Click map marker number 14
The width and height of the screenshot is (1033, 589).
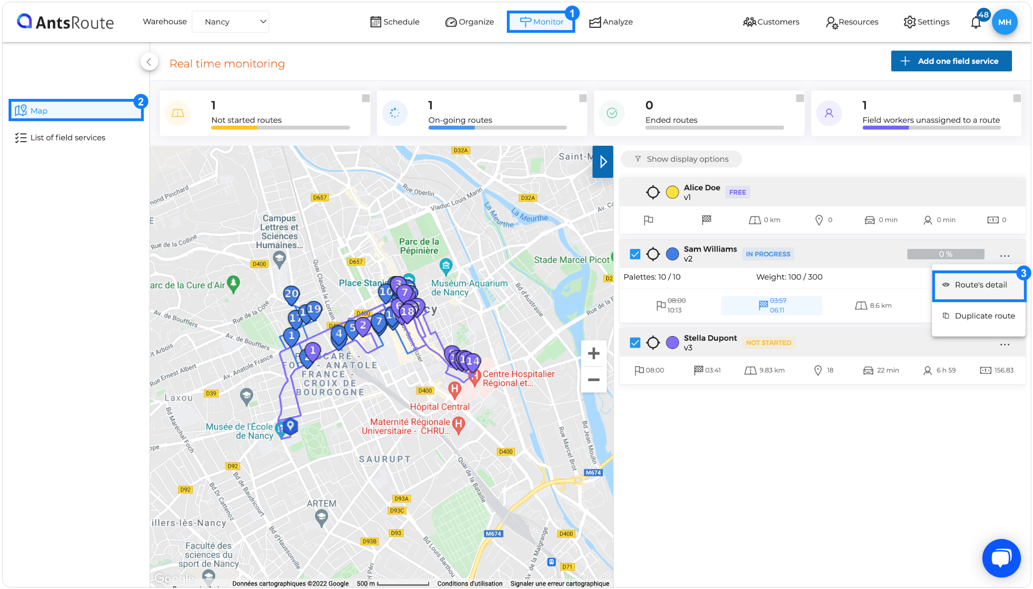pyautogui.click(x=472, y=362)
